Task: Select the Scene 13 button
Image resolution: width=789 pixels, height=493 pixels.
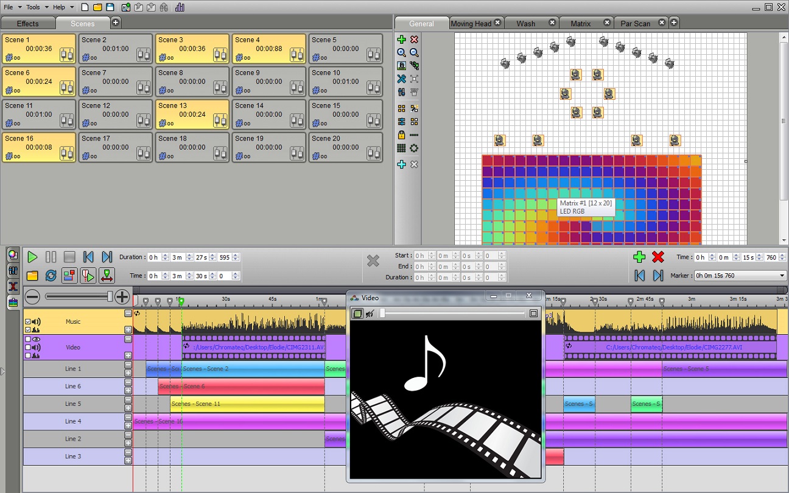Action: point(192,114)
